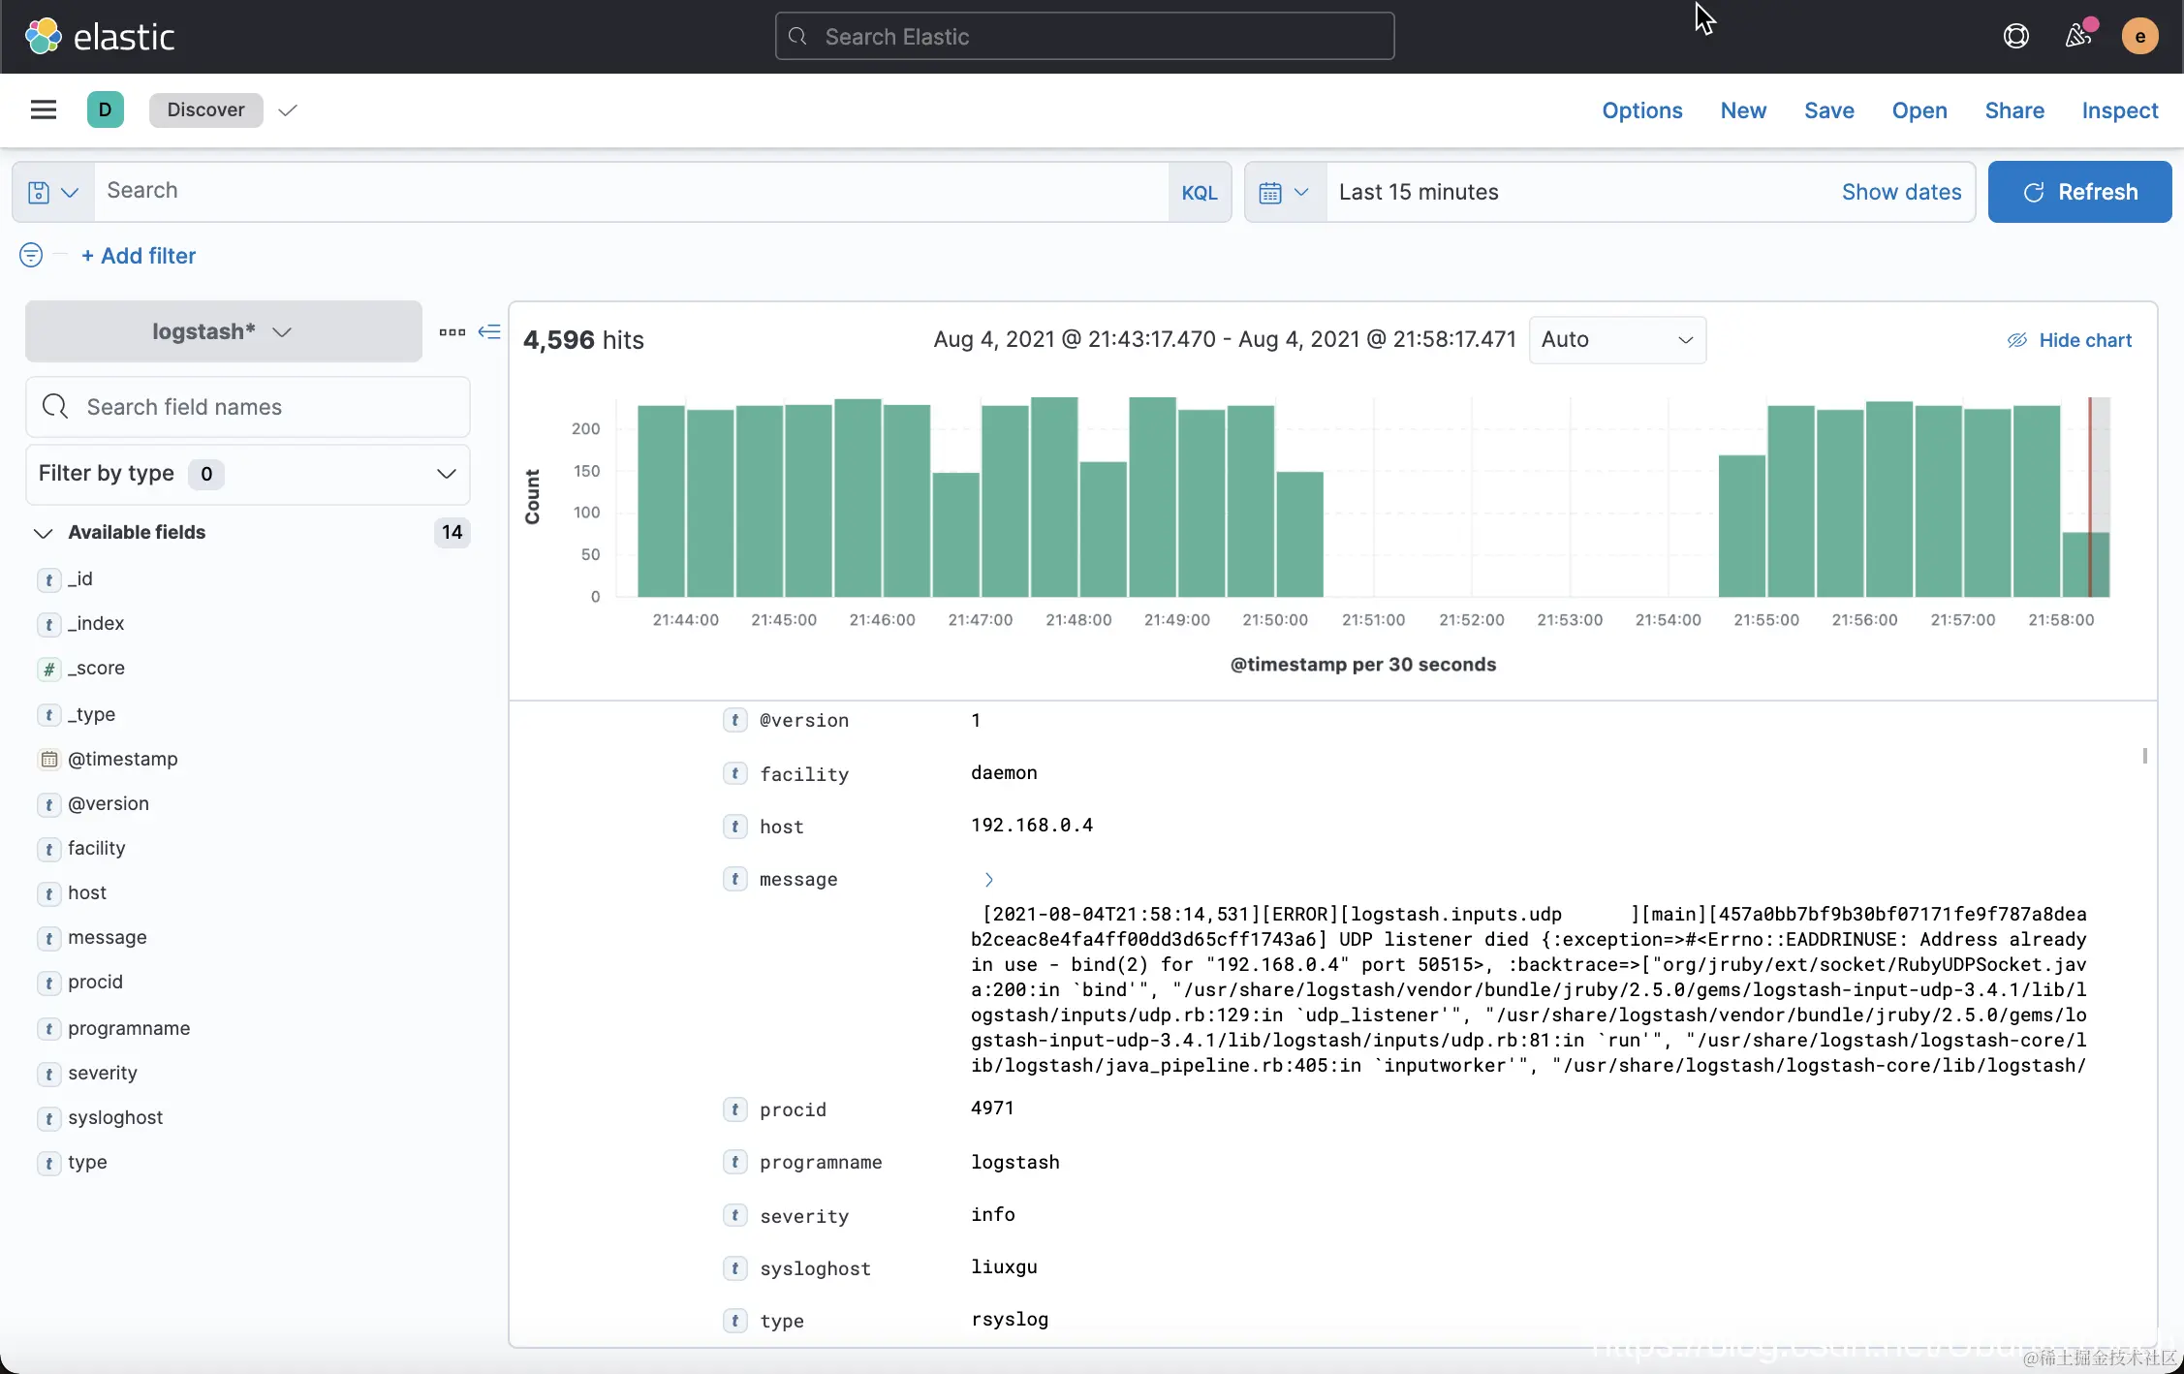Open the user avatar menu
This screenshot has height=1374, width=2184.
click(2139, 37)
